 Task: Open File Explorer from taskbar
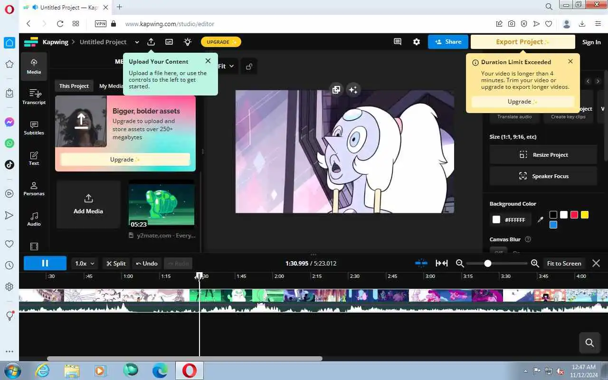[x=72, y=370]
